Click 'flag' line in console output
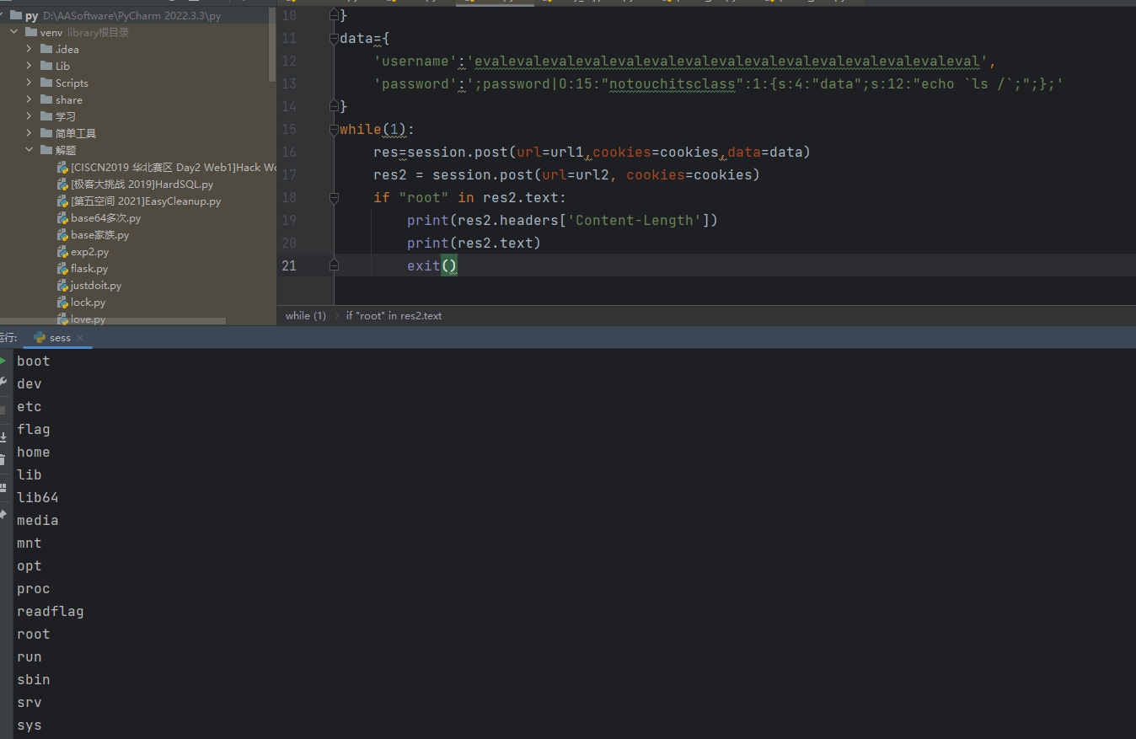Screen dimensions: 1136x739 [34, 429]
